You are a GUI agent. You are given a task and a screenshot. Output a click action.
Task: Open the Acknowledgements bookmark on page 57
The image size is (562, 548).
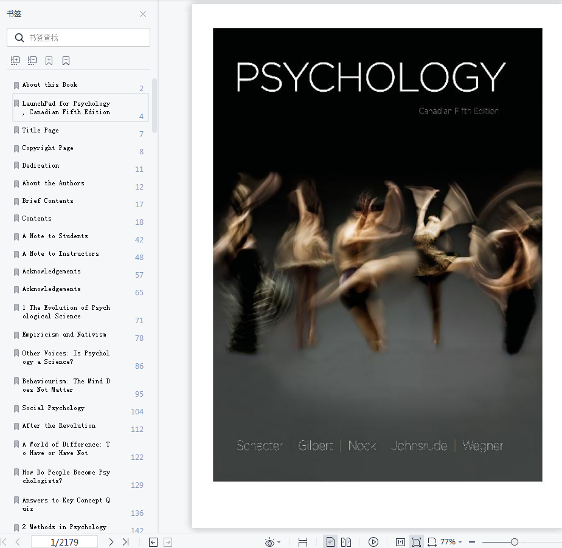(52, 271)
